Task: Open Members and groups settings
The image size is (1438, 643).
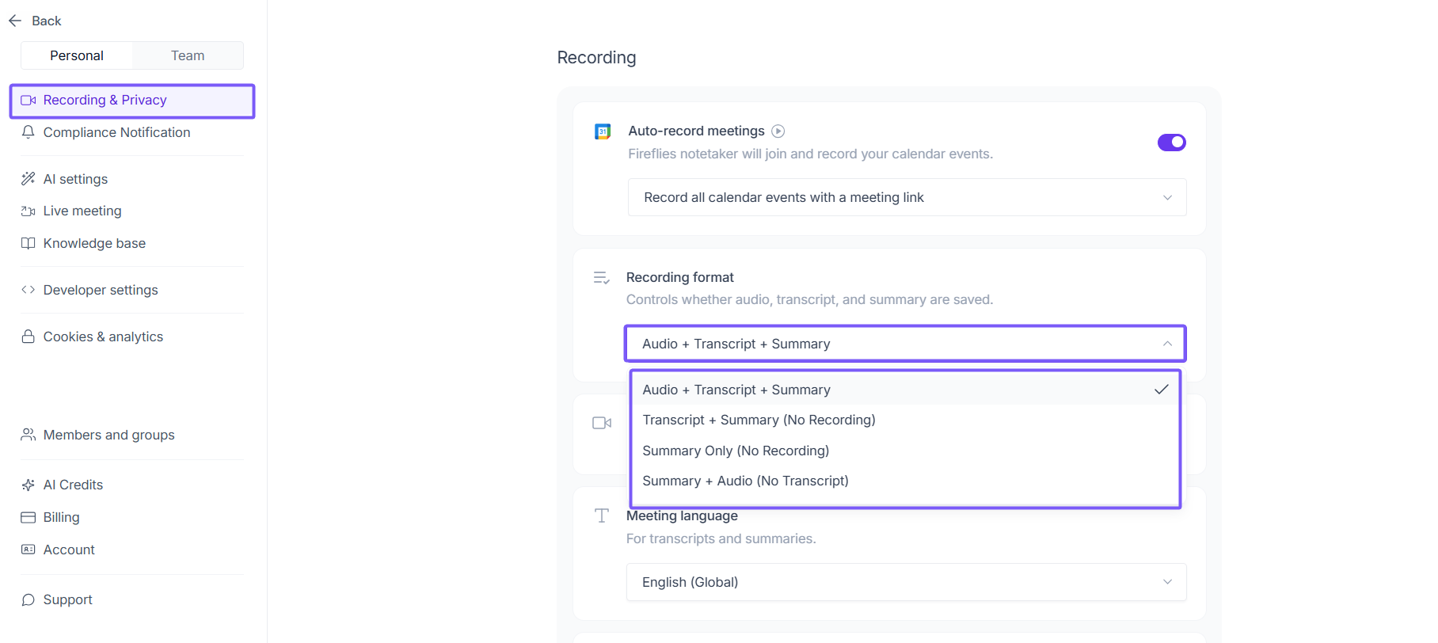Action: [x=108, y=435]
